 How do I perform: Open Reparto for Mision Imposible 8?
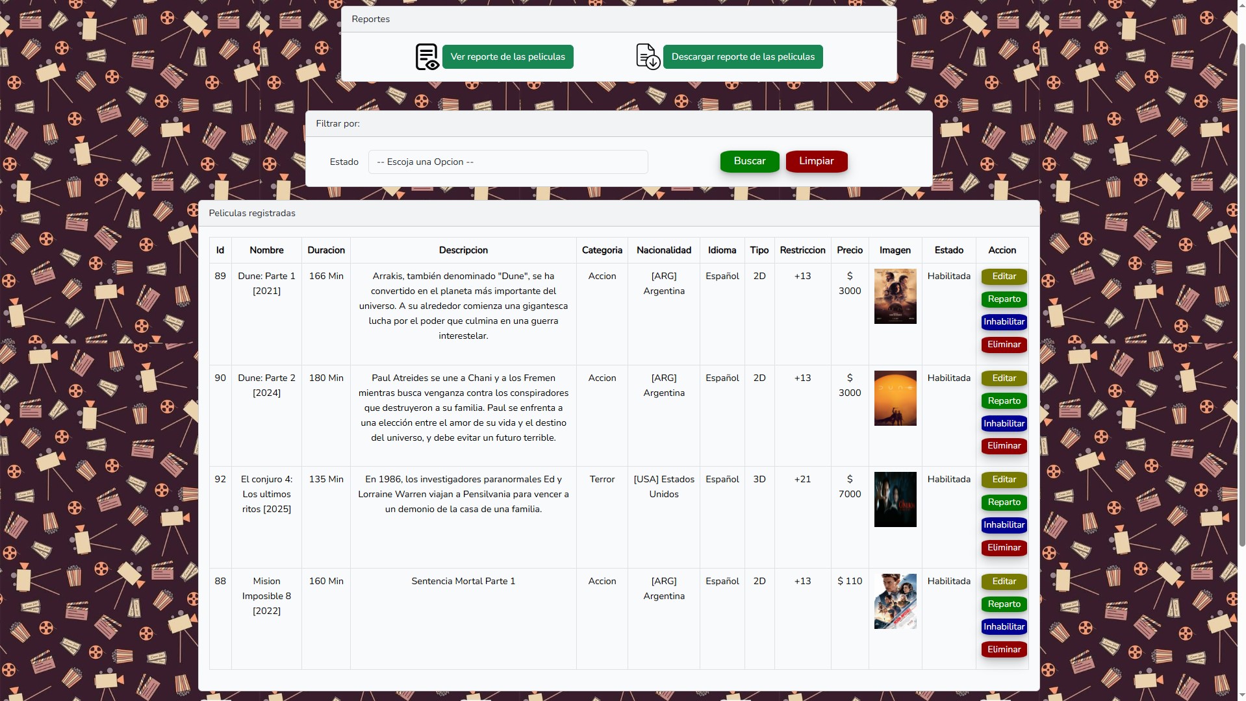tap(1004, 604)
